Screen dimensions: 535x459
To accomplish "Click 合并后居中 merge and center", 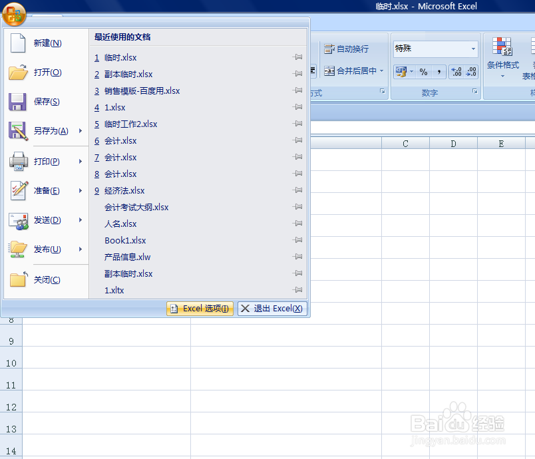I will point(350,71).
